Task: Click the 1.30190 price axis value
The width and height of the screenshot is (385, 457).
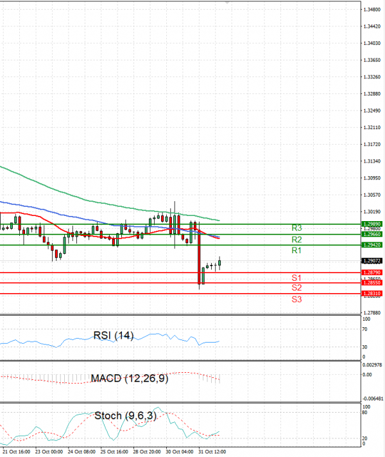Action: (372, 211)
